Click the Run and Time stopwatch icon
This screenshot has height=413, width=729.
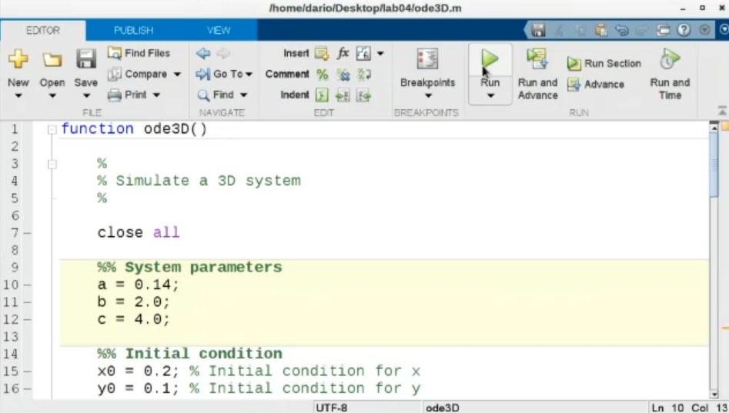click(x=670, y=60)
